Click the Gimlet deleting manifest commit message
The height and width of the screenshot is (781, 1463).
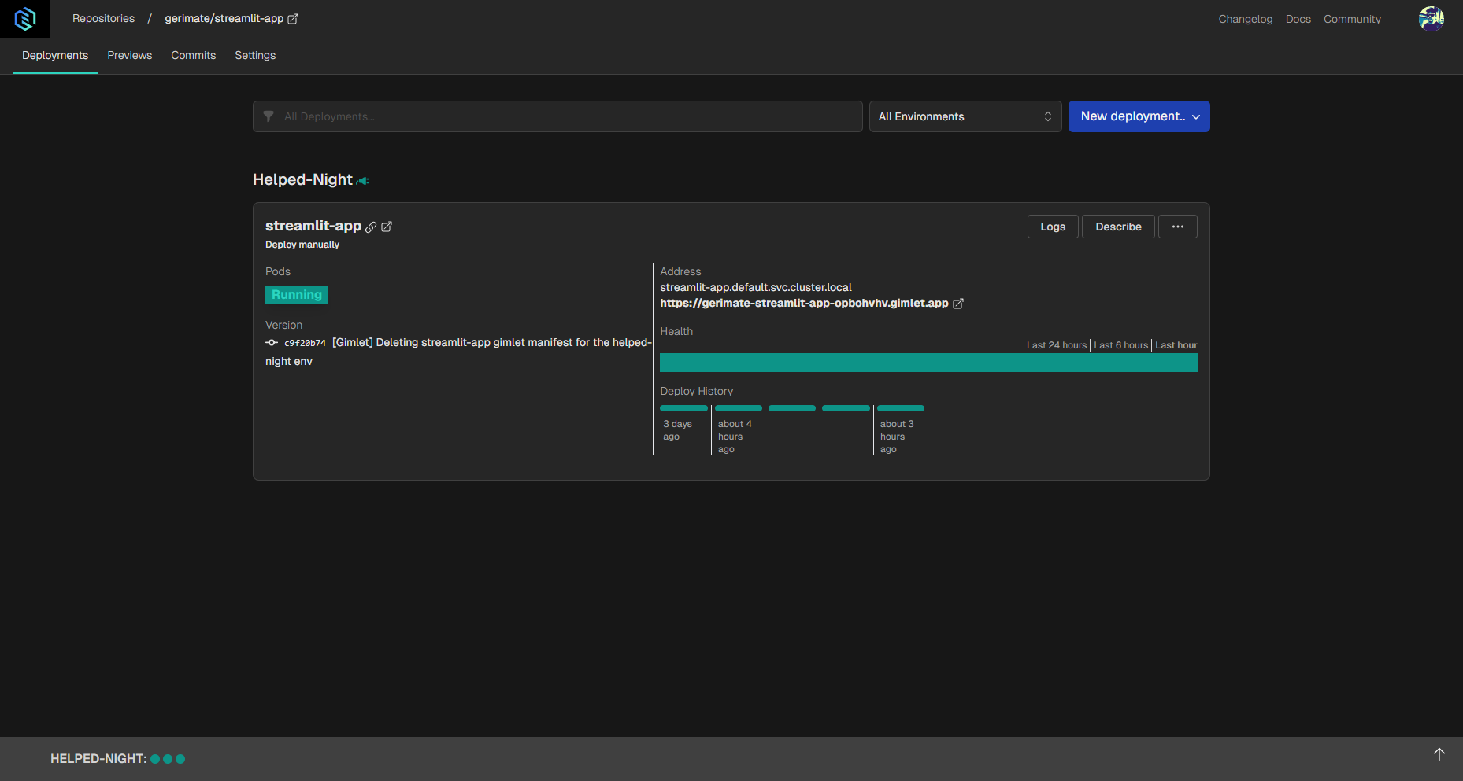458,352
